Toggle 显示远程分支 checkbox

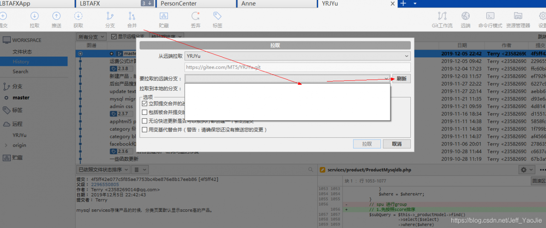[114, 37]
